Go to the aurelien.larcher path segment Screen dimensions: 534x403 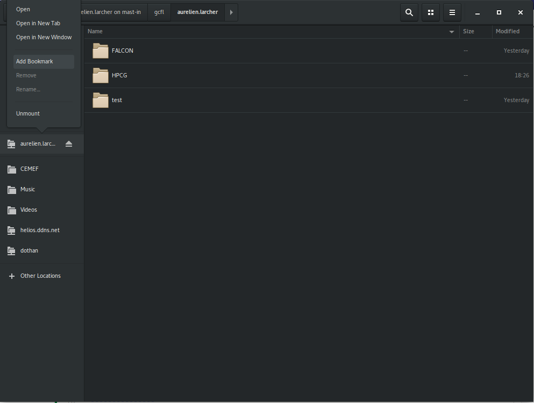point(197,12)
